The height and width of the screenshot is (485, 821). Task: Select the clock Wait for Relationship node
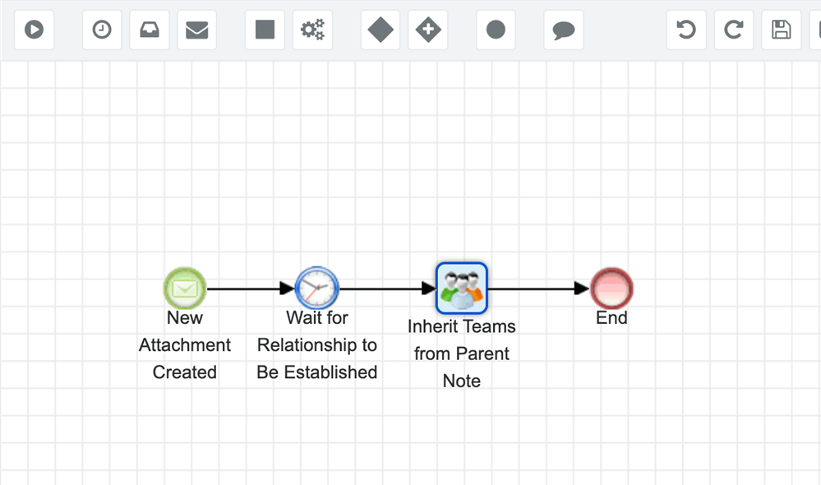[x=316, y=289]
